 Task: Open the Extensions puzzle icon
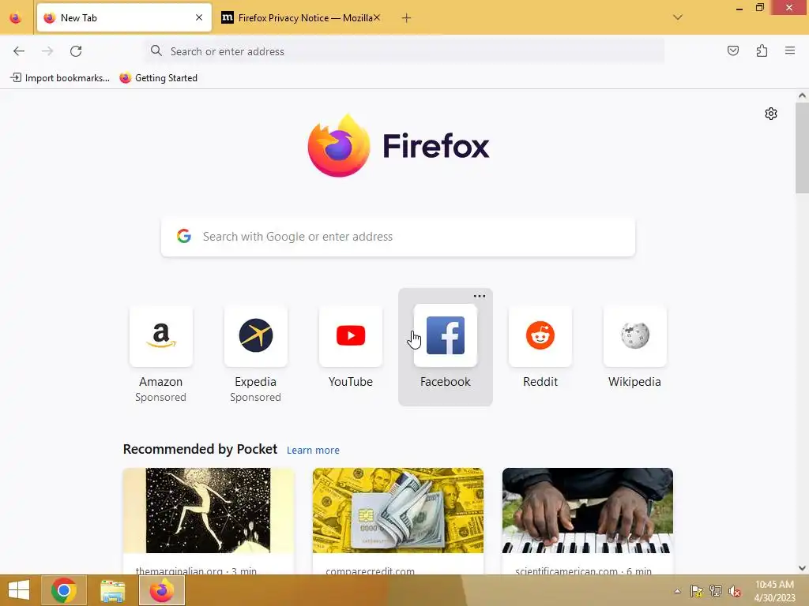[762, 50]
